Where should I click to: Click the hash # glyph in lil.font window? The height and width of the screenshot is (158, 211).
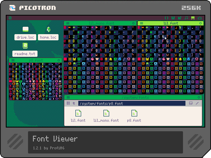pyautogui.click(x=151, y=32)
